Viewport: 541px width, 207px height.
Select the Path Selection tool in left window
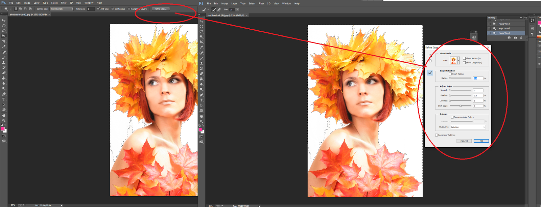tap(4, 105)
